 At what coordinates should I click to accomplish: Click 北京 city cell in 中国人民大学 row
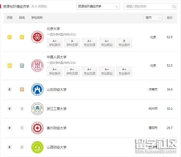pyautogui.click(x=153, y=65)
